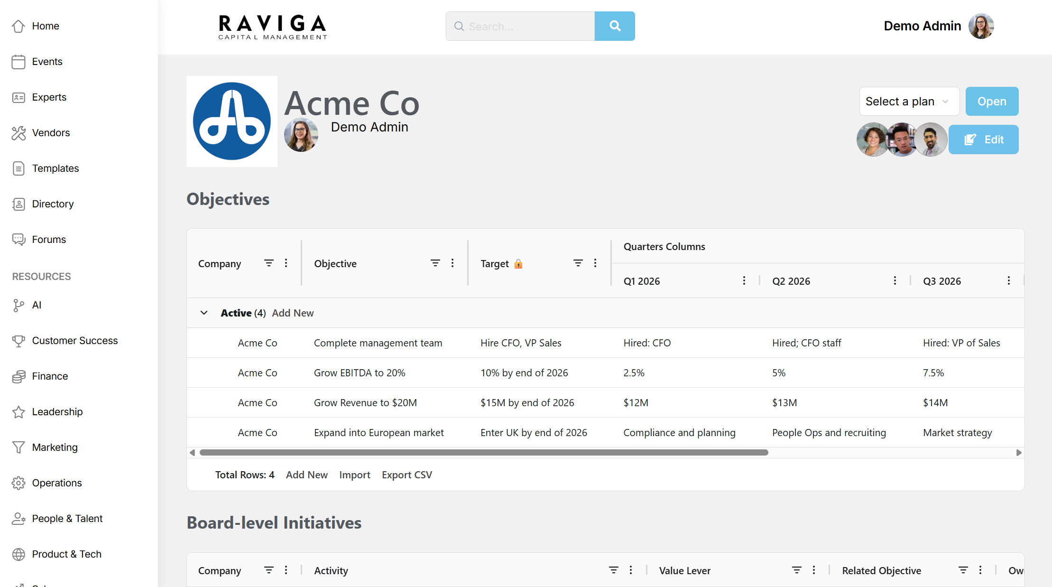Filter the Value Lever column
The width and height of the screenshot is (1052, 587).
tap(797, 570)
